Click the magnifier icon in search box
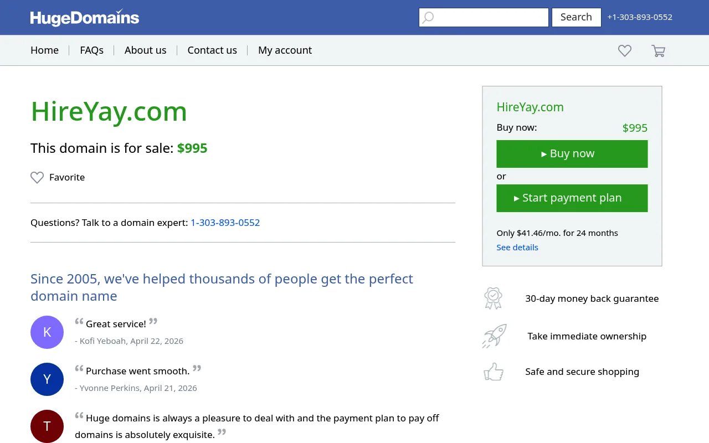709x443 pixels. tap(428, 18)
